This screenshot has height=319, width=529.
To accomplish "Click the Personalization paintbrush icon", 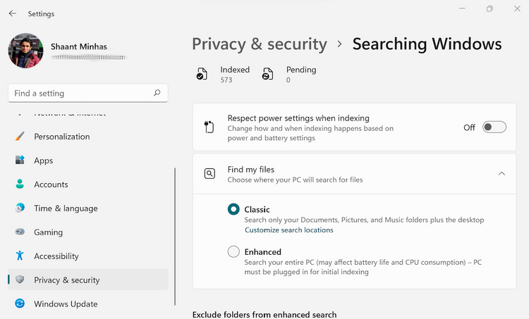I will pyautogui.click(x=20, y=137).
